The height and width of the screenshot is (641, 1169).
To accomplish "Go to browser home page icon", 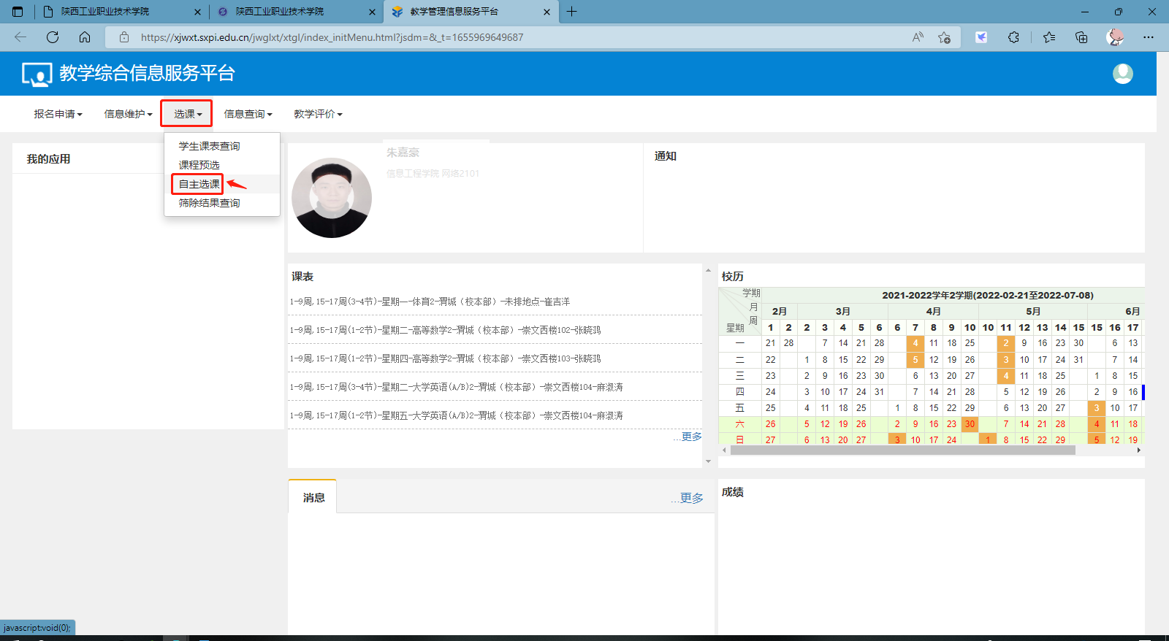I will (x=85, y=37).
